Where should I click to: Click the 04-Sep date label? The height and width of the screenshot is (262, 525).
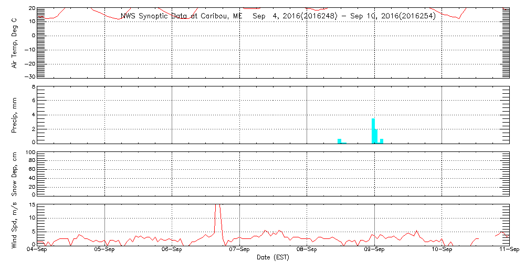click(37, 250)
